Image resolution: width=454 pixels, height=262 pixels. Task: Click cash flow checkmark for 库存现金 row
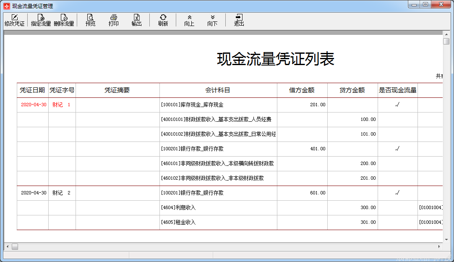pos(397,105)
